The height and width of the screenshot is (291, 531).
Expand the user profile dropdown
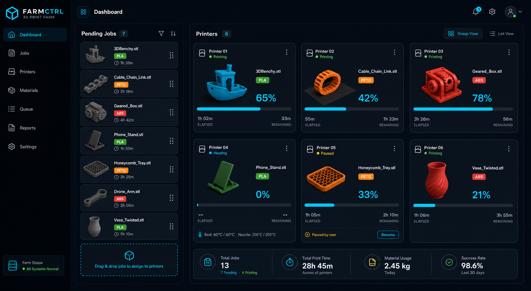(513, 12)
